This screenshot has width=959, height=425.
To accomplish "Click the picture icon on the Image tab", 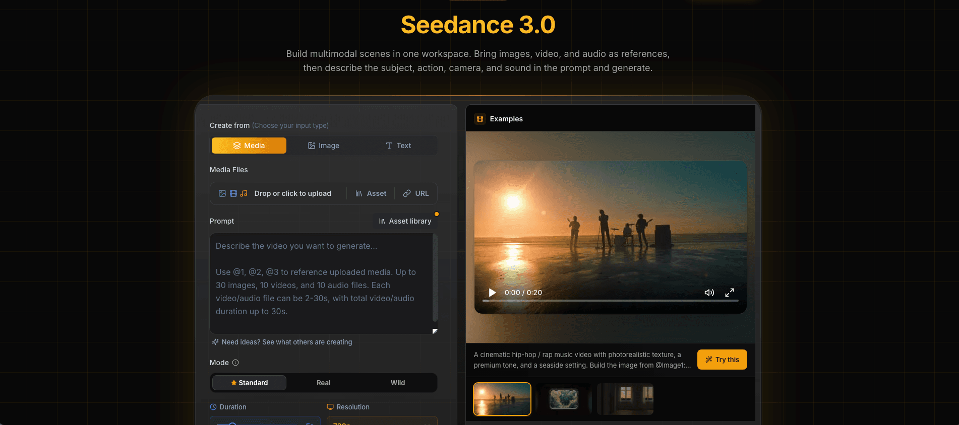I will [x=312, y=146].
